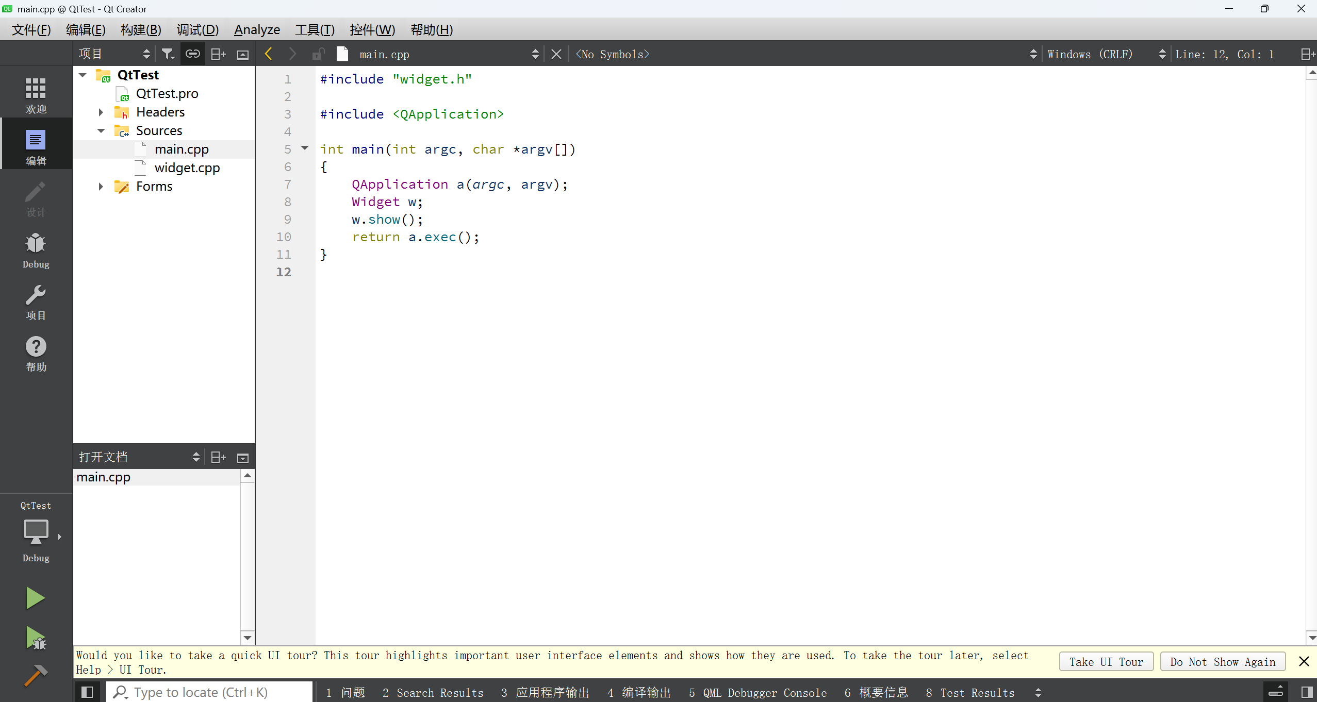Viewport: 1317px width, 702px height.
Task: Open the Welcome (欢迎) mode
Action: (x=36, y=95)
